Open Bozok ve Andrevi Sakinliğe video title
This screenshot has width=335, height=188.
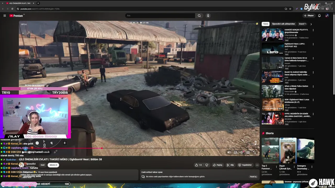(x=297, y=73)
